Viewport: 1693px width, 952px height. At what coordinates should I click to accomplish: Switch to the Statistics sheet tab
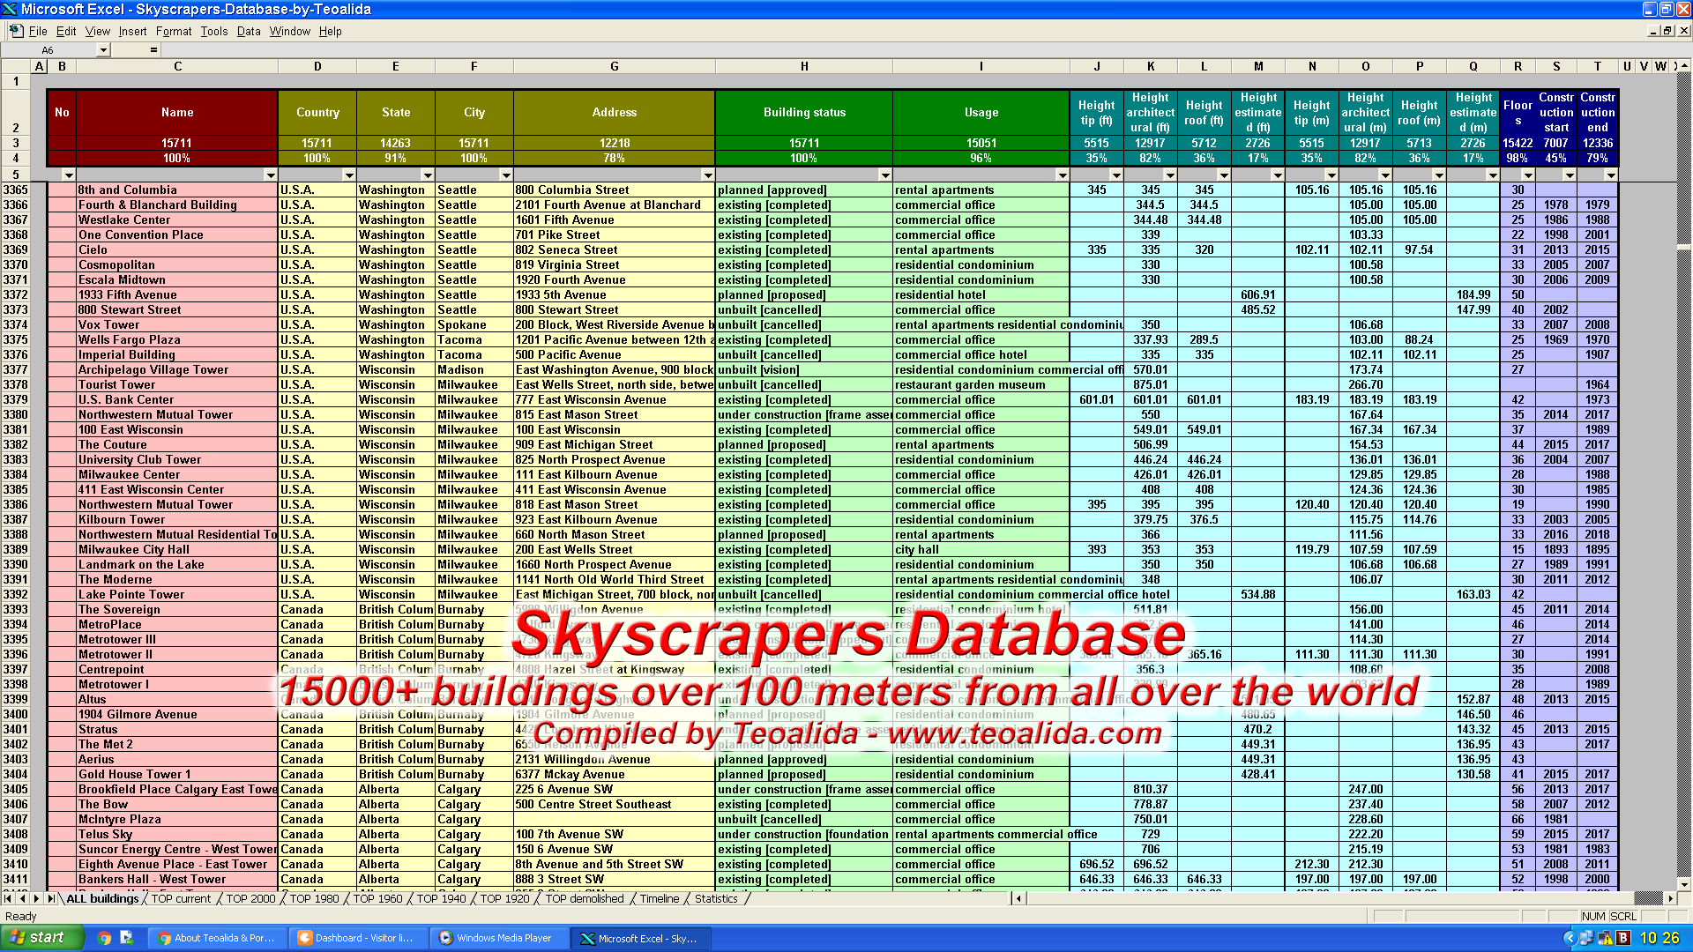click(x=715, y=899)
